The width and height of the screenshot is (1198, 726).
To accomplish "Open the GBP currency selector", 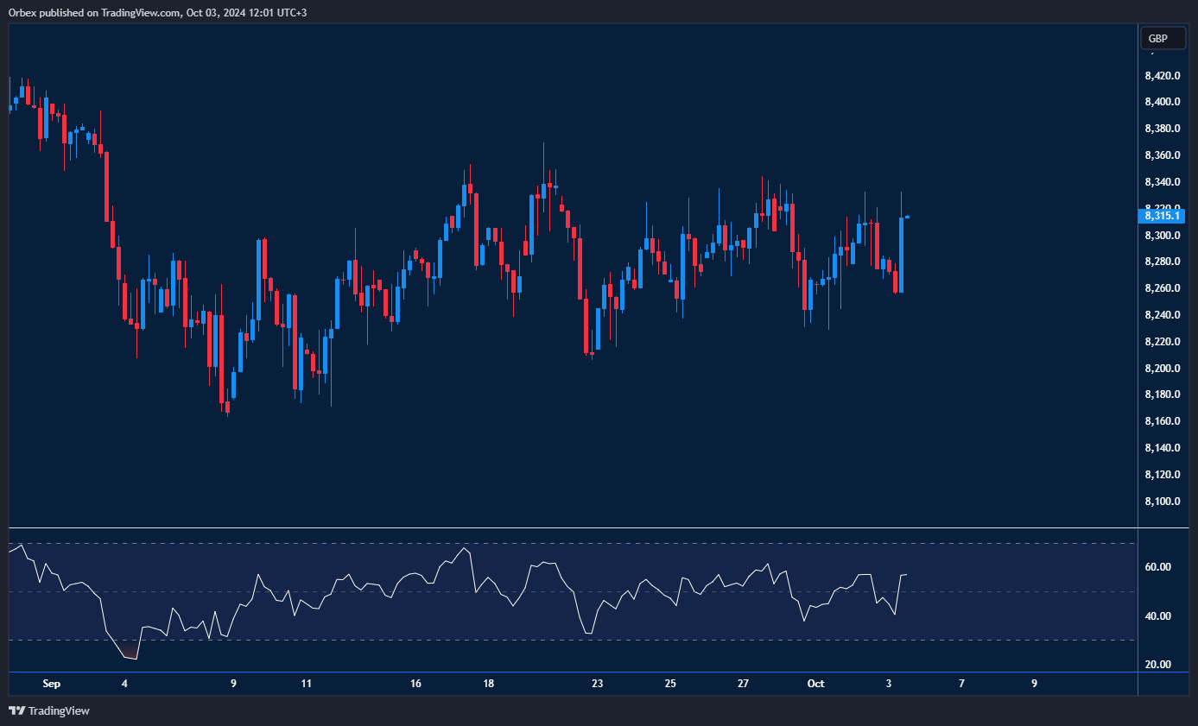I will pyautogui.click(x=1163, y=38).
